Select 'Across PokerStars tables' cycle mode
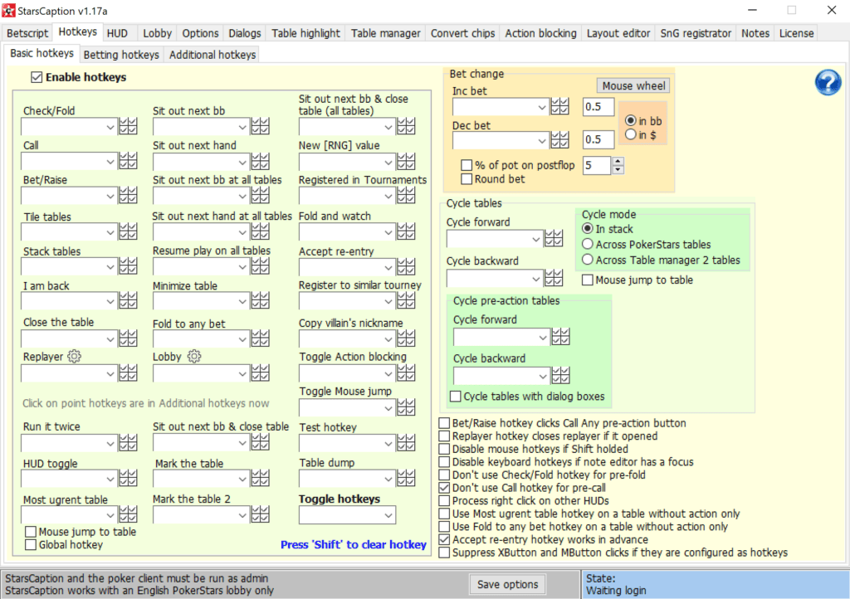850x599 pixels. pos(587,244)
